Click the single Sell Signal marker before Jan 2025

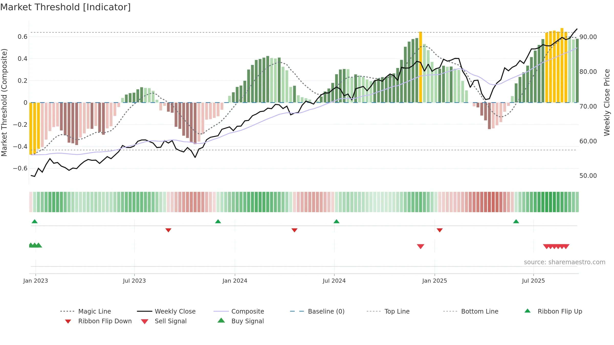pos(421,246)
